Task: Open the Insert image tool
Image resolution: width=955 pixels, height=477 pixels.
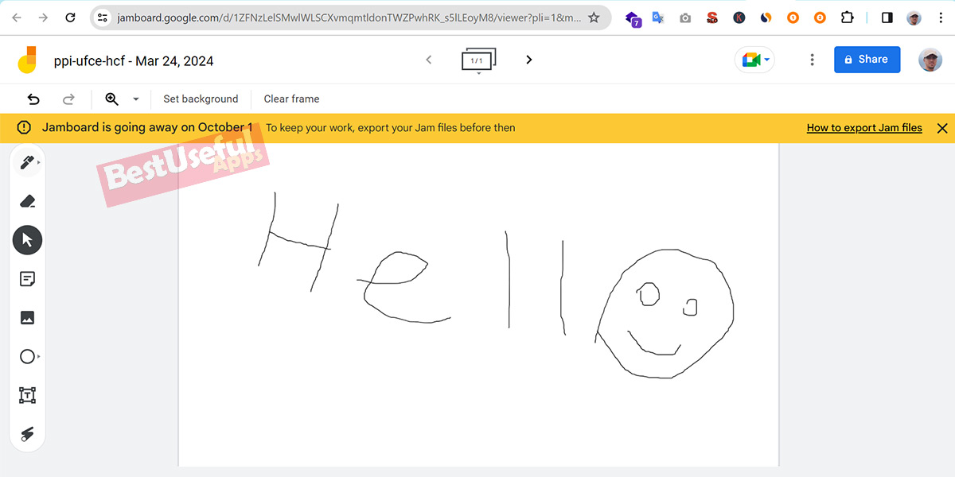Action: [x=27, y=317]
